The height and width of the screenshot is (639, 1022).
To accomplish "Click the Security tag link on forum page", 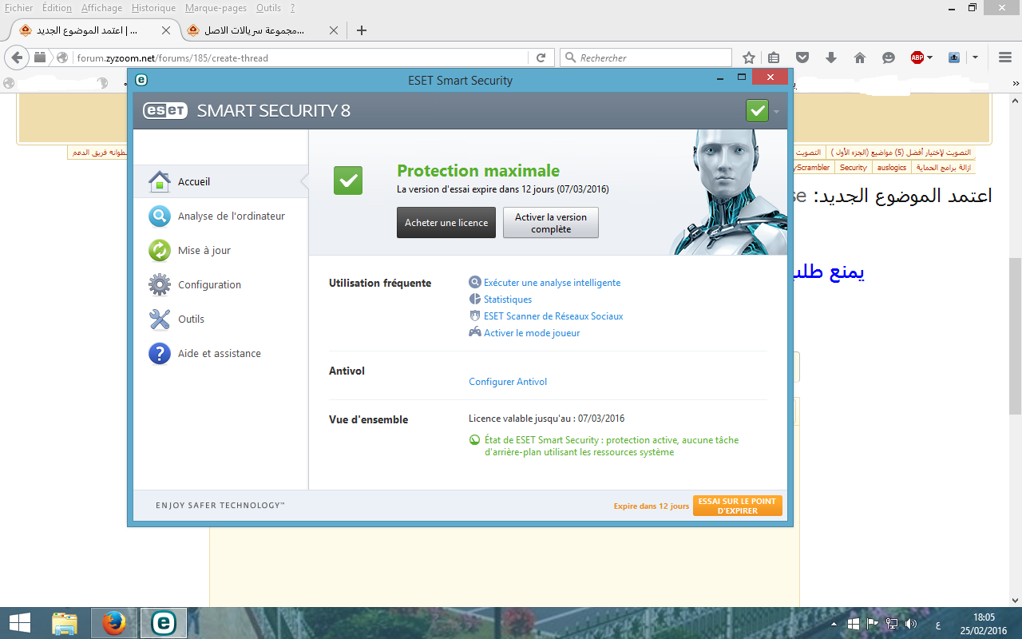I will (853, 168).
